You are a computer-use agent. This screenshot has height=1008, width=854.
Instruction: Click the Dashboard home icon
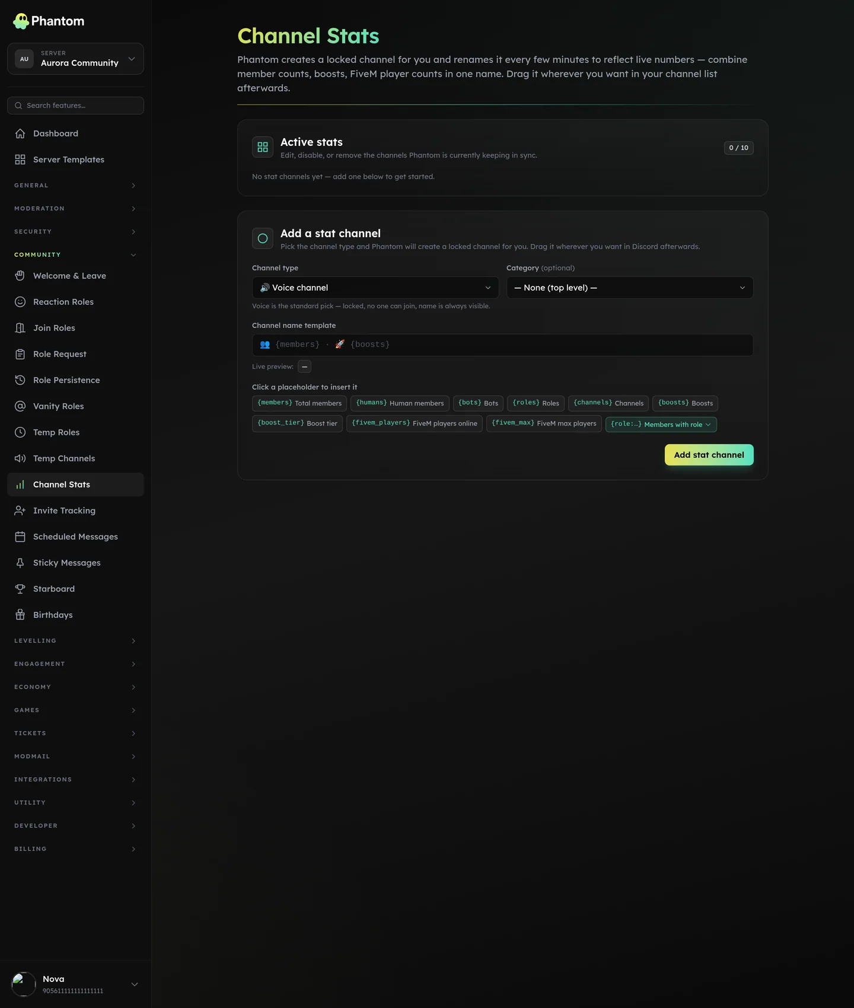pyautogui.click(x=20, y=133)
